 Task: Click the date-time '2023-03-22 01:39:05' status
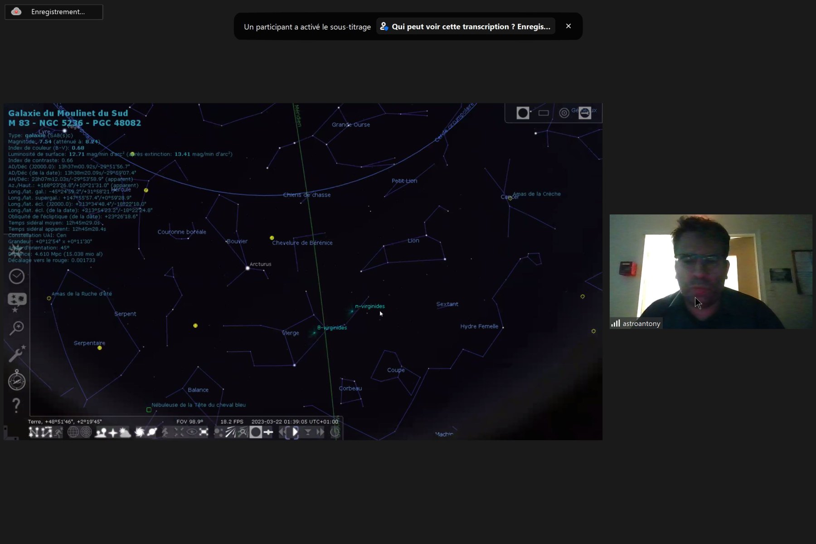(x=295, y=422)
